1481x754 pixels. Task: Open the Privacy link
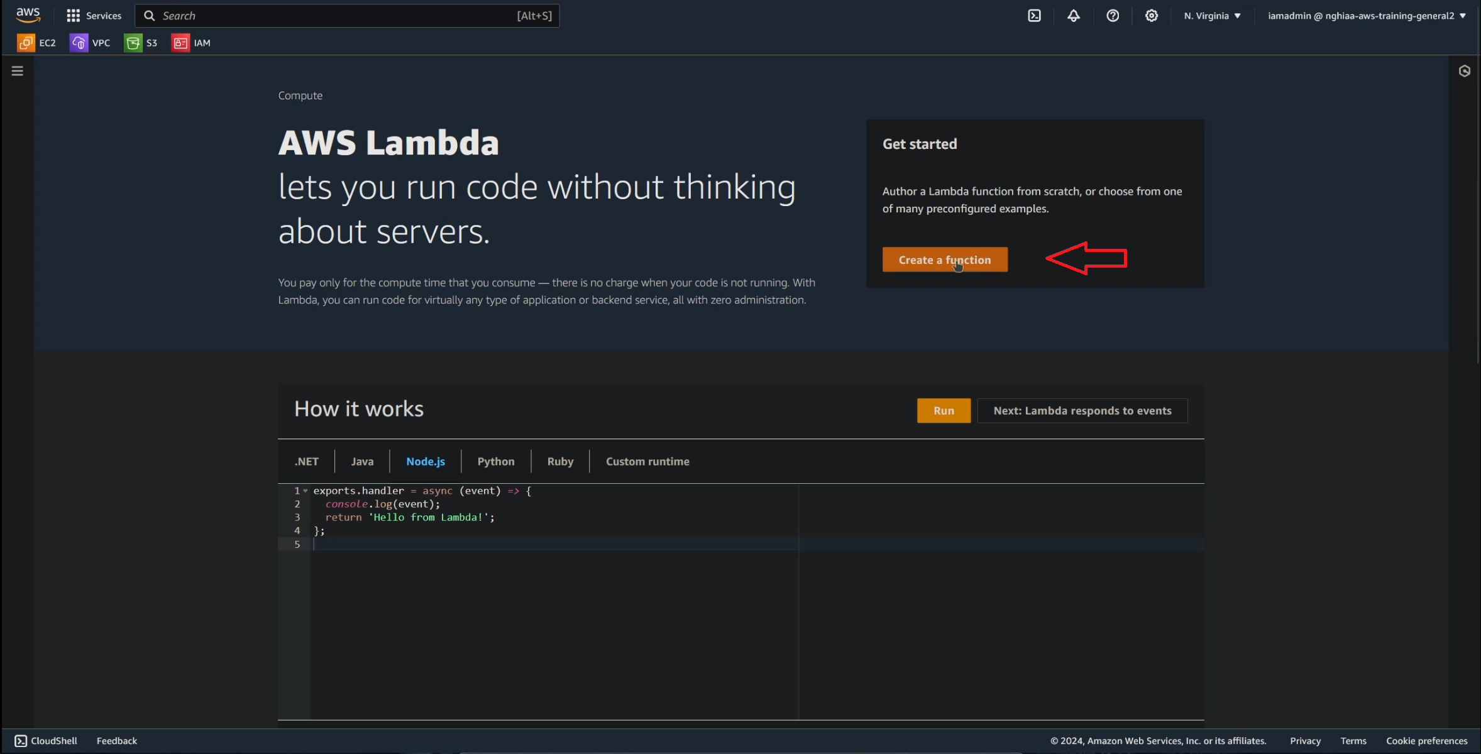1305,741
